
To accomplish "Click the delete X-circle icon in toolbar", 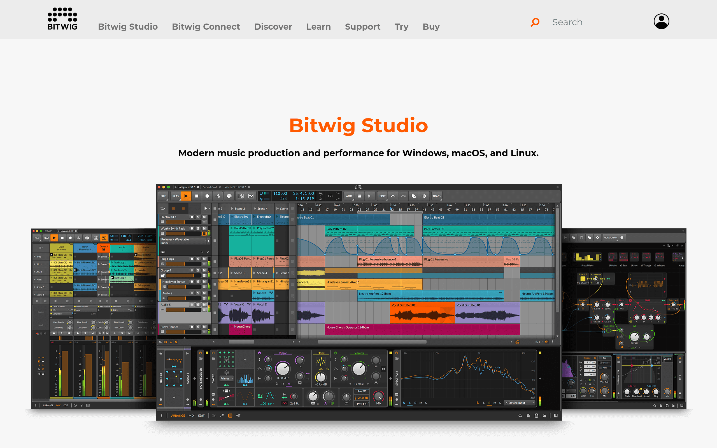I will point(424,196).
